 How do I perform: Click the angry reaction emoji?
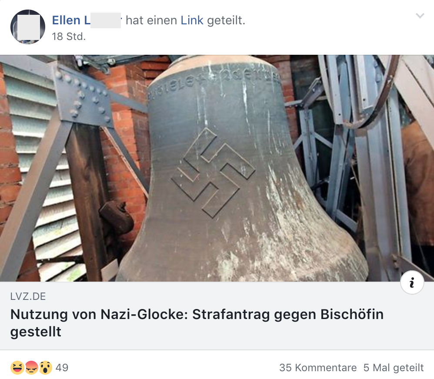[32, 368]
